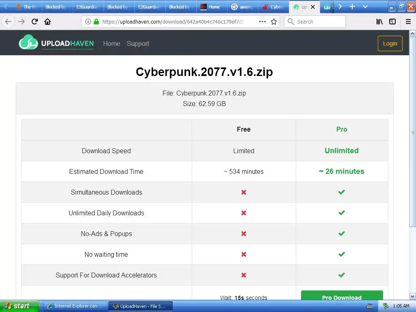Click red X for Unlimited Daily Downloads
The image size is (416, 312).
[244, 213]
